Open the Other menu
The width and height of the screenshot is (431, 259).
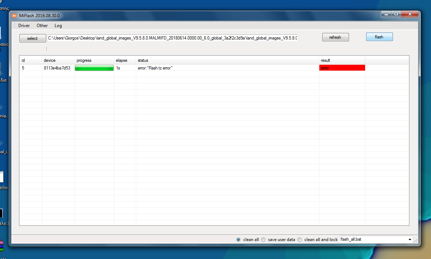point(42,26)
